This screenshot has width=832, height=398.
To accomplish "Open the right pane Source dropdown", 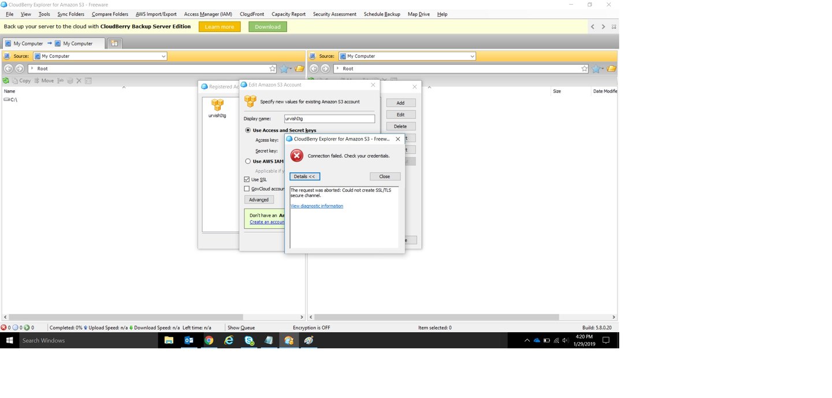I will point(472,57).
